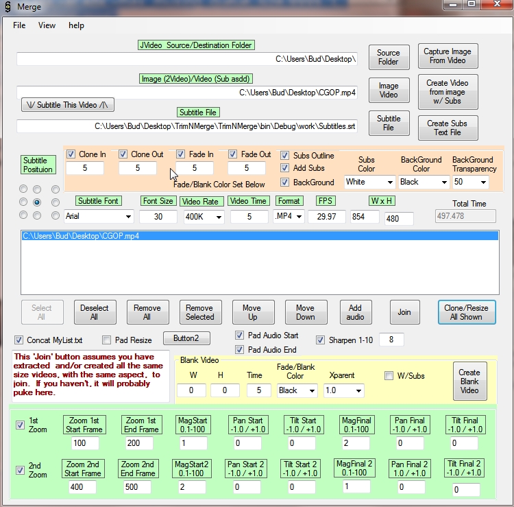Click the Merge app icon in title bar
The width and height of the screenshot is (514, 507).
(8, 7)
